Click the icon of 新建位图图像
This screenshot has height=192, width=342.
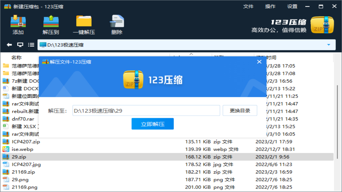[6, 96]
